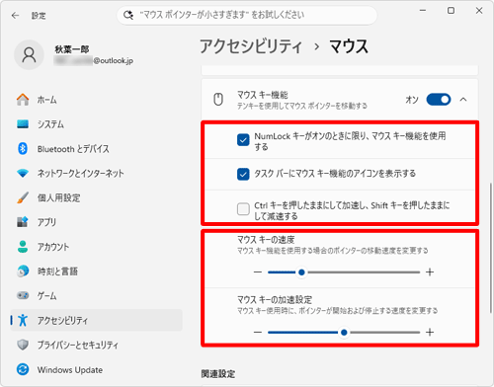Click the マウス breadcrumb title

[x=349, y=46]
